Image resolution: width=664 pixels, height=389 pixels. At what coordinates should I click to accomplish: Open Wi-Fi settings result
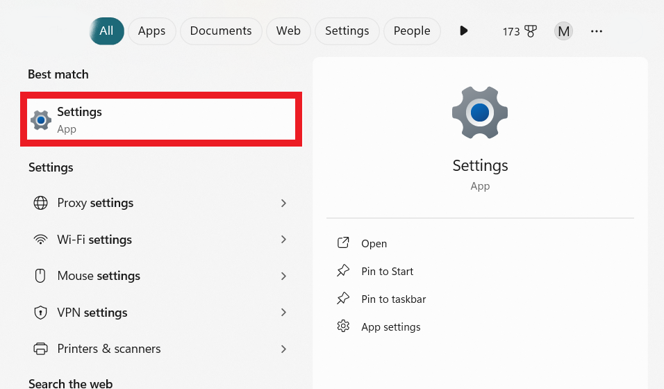pos(161,240)
